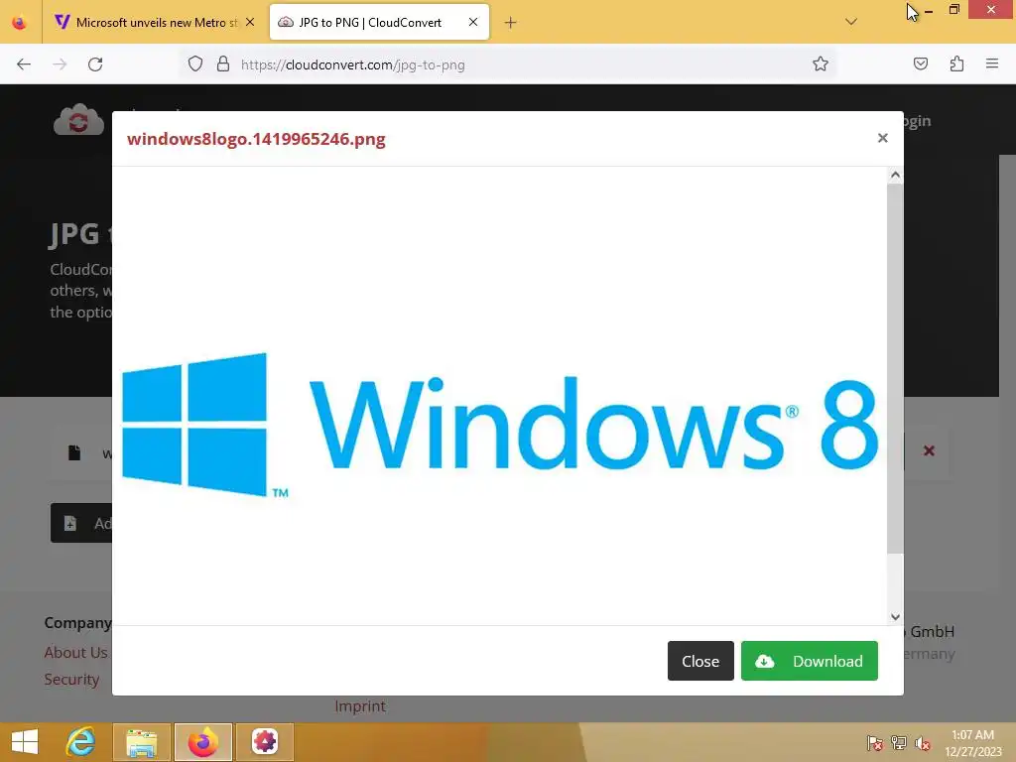
Task: Click the site security padlock icon
Action: 223,64
